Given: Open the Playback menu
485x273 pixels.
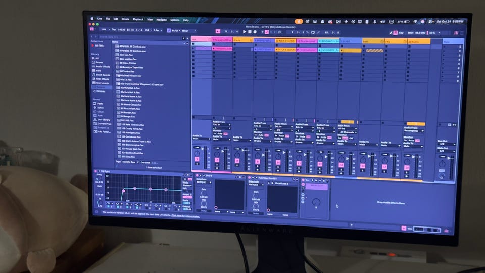Looking at the screenshot, I should click(138, 19).
